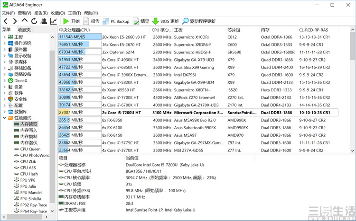Image resolution: width=356 pixels, height=221 pixels.
Task: Select 内存写入 benchmark item
Action: click(x=26, y=130)
